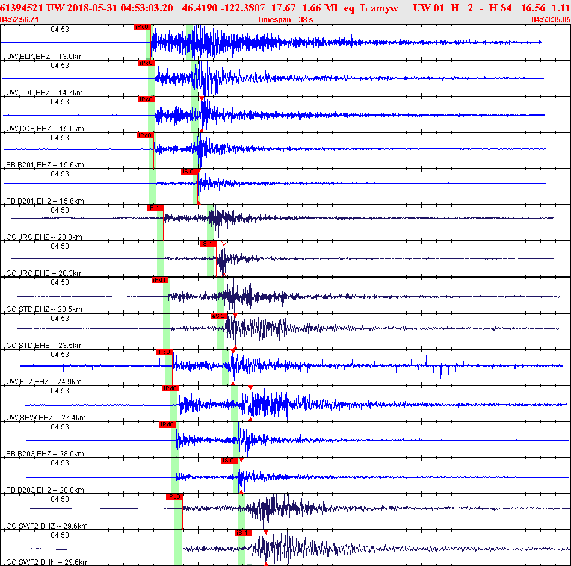
Task: Select the longitude value -122.3807 in the header
Action: coord(241,8)
